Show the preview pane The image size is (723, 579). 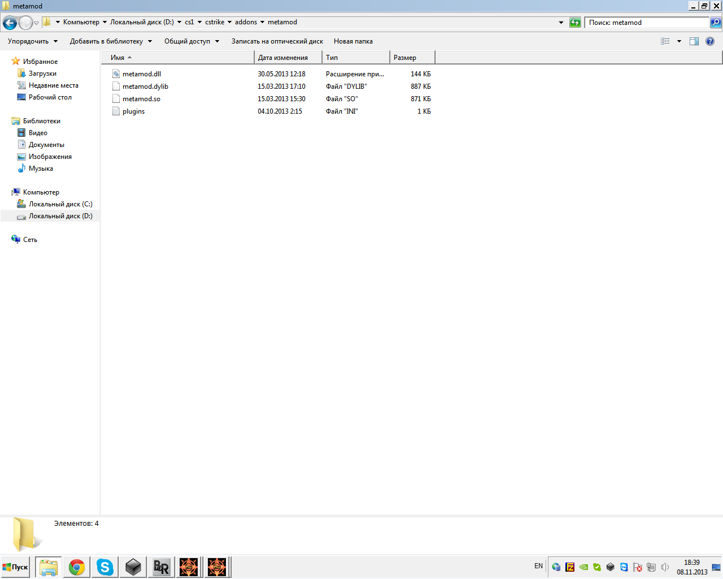click(694, 41)
